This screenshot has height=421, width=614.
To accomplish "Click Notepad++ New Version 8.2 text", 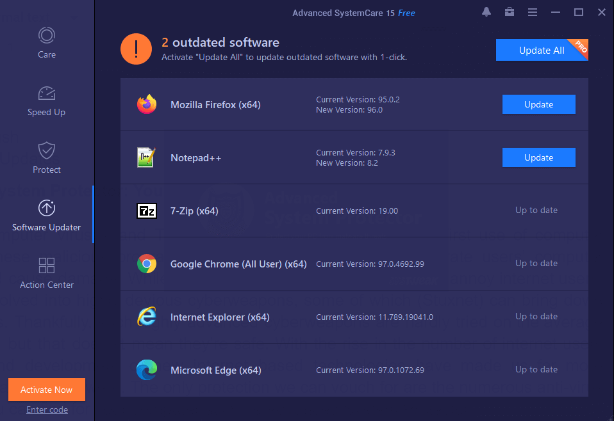I will 347,163.
